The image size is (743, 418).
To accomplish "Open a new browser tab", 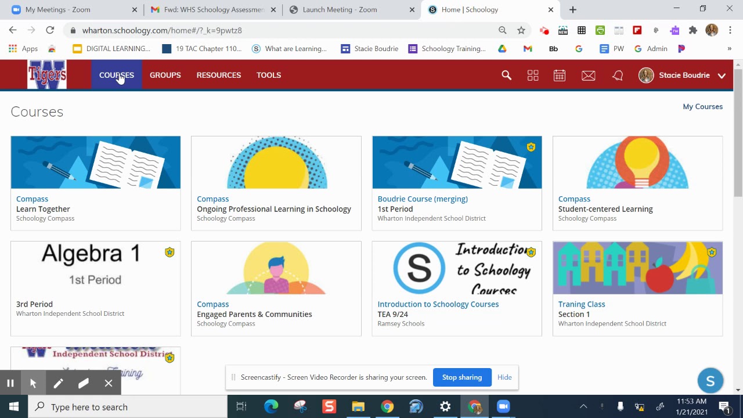I will point(573,10).
